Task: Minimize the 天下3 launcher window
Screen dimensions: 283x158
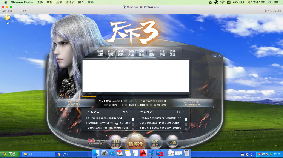Action: click(x=215, y=56)
